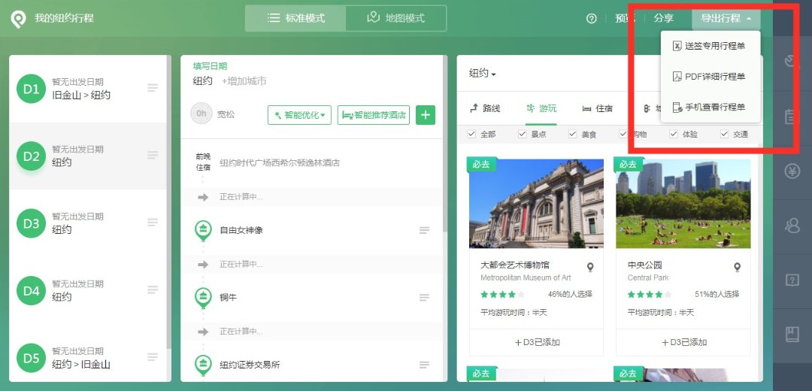Expand the 智能优化 dropdown

click(x=300, y=115)
